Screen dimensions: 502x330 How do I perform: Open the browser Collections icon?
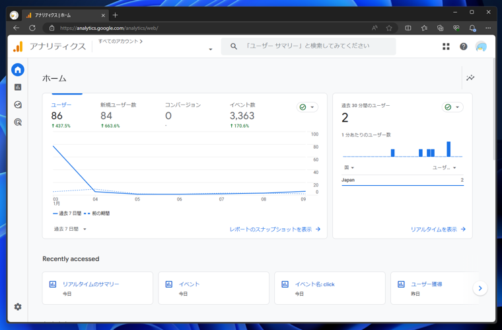[x=440, y=28]
